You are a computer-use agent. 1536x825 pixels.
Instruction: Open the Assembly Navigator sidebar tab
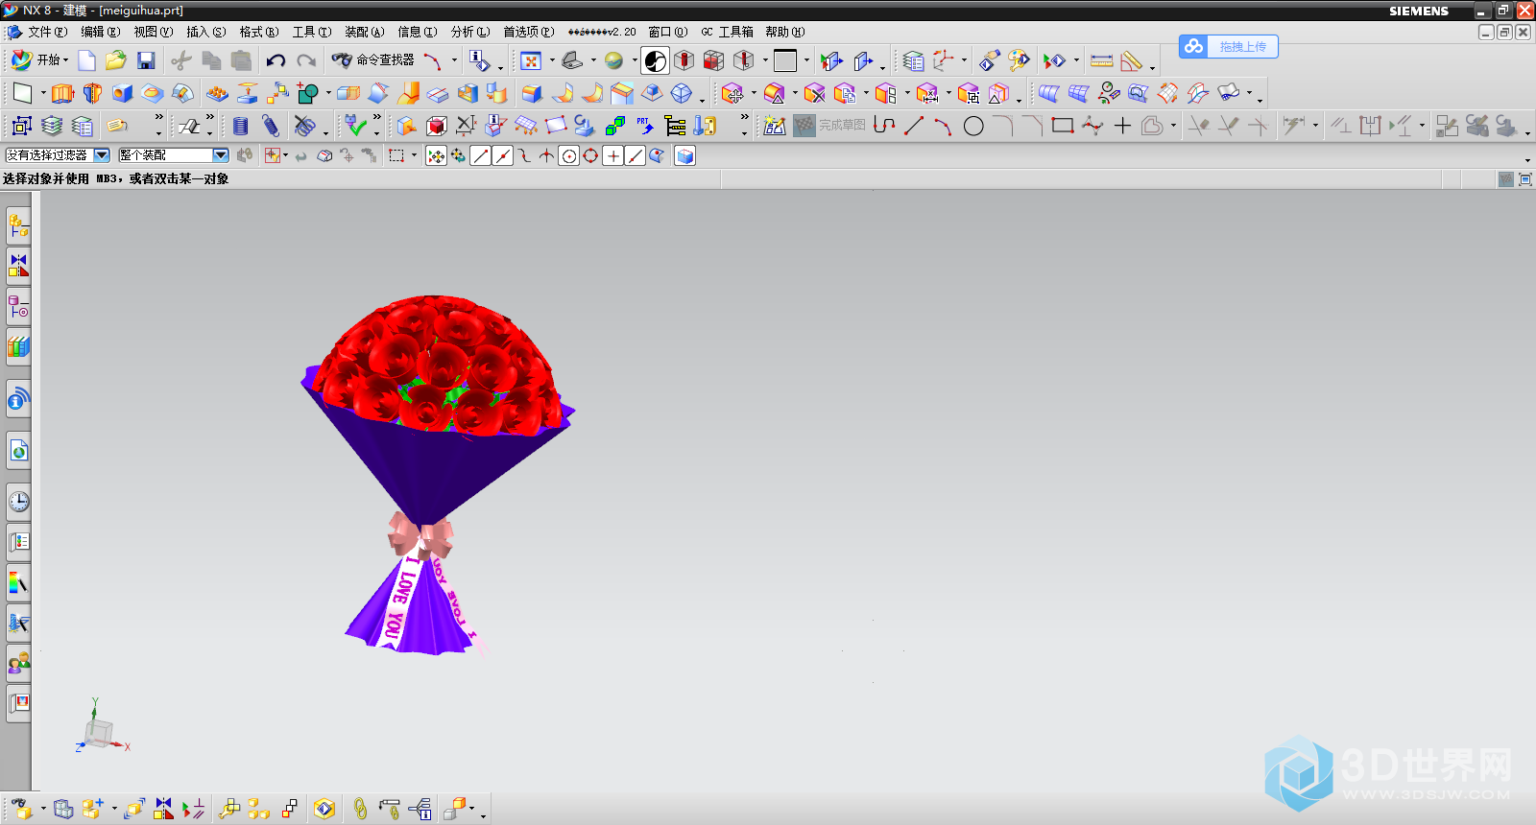pyautogui.click(x=18, y=226)
